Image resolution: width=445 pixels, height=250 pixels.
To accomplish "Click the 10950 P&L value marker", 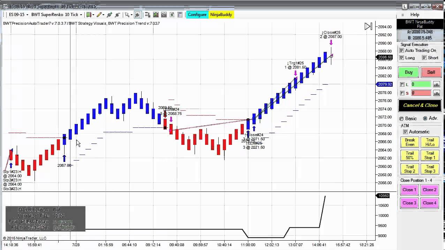I will 384,196.
